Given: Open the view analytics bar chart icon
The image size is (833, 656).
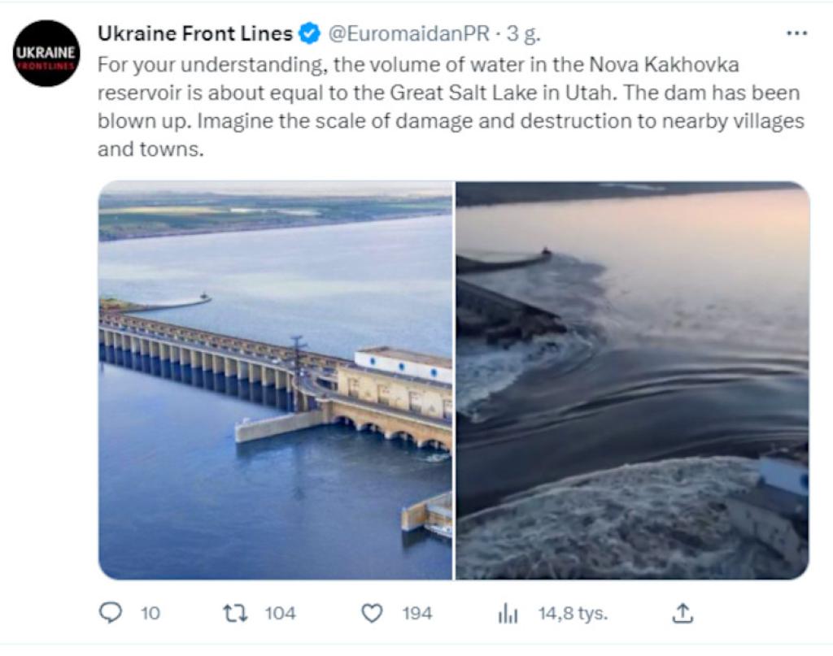Looking at the screenshot, I should [x=508, y=614].
